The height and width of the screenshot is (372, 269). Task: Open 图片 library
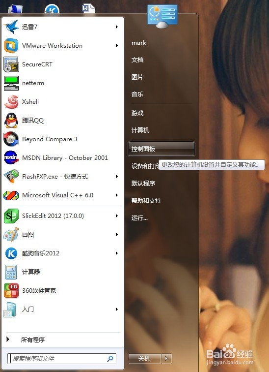[x=137, y=77]
